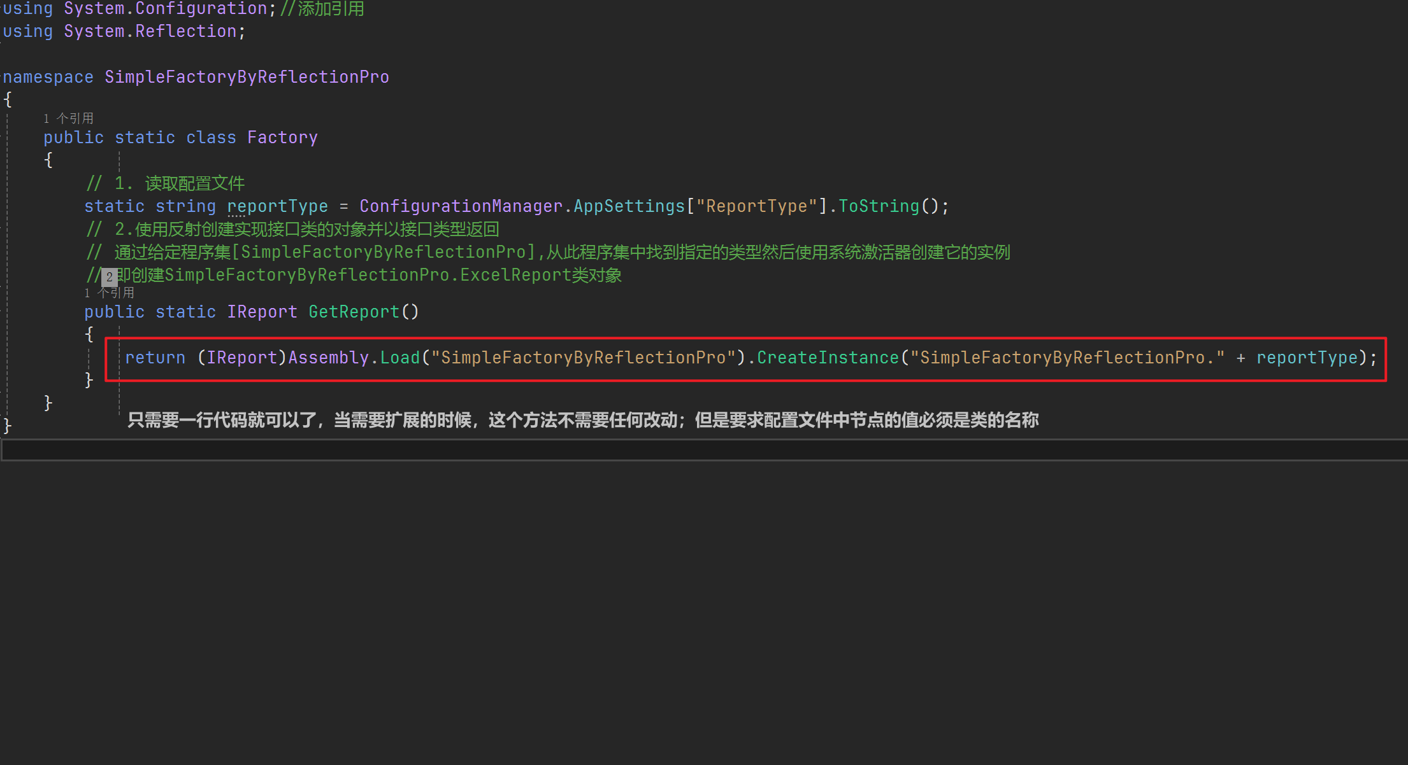1408x765 pixels.
Task: Click the "AppSettings" property
Action: [x=629, y=206]
